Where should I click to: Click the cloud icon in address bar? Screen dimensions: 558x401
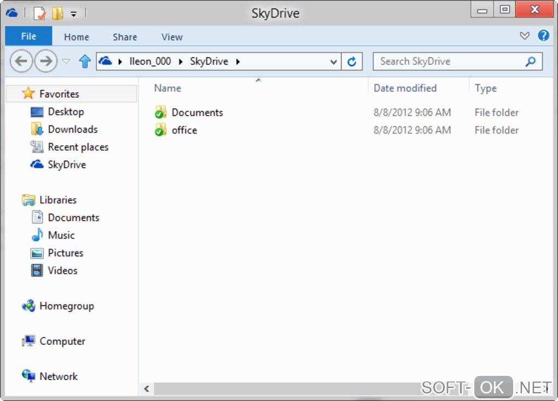click(106, 61)
